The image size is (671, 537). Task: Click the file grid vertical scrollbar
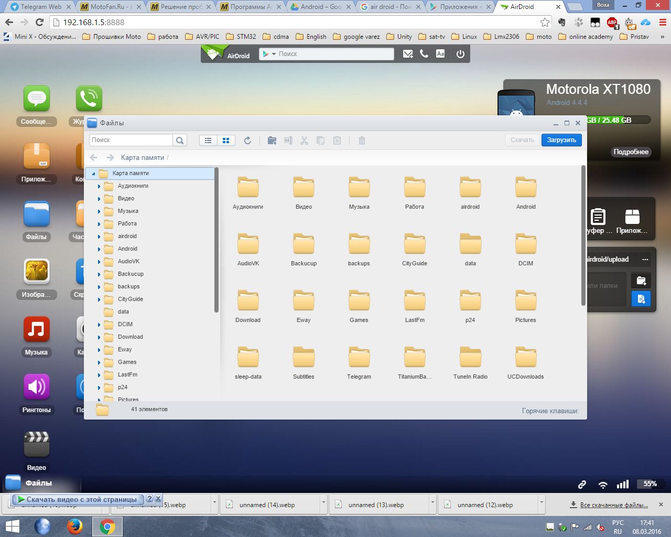(x=583, y=236)
